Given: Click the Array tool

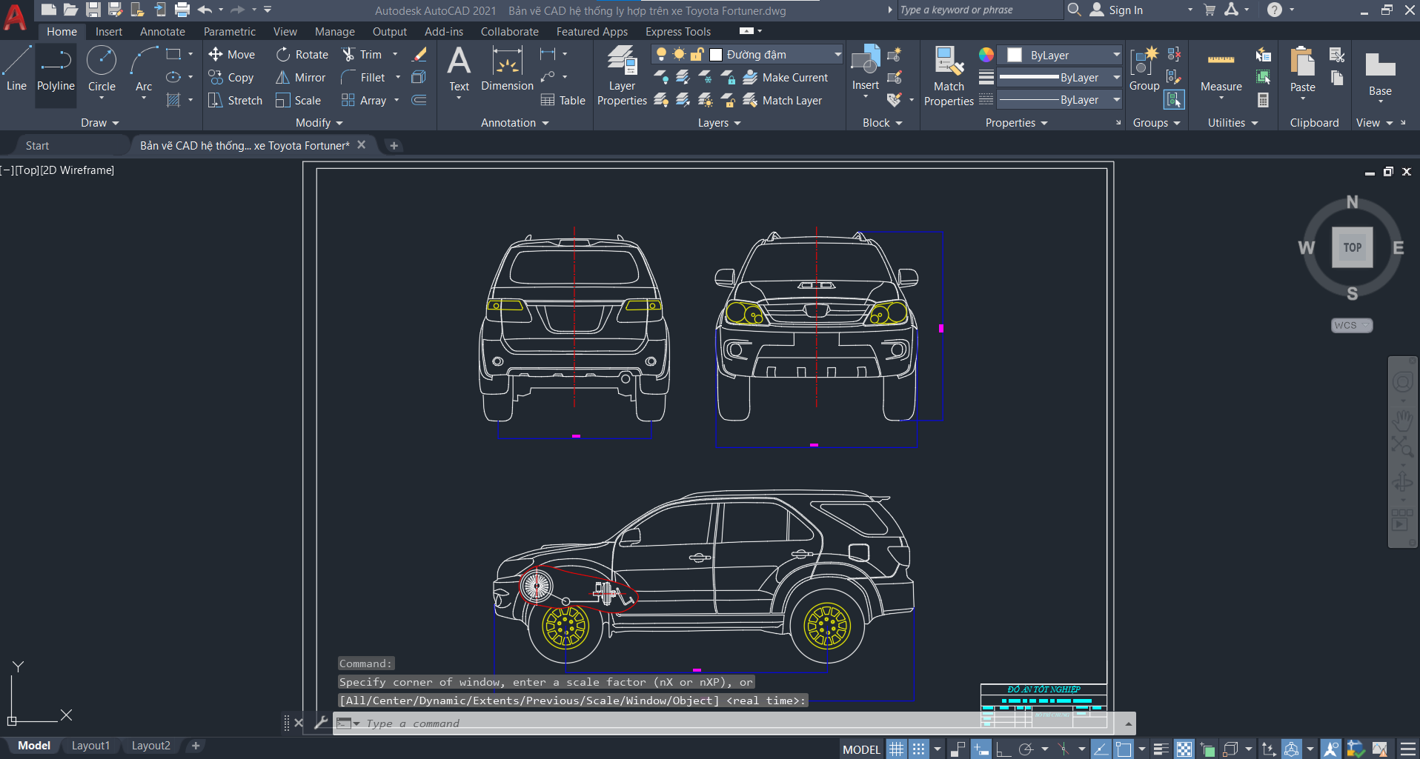Looking at the screenshot, I should coord(364,100).
